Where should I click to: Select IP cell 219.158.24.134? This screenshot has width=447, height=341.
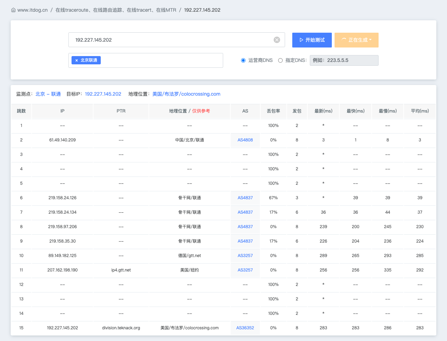63,212
